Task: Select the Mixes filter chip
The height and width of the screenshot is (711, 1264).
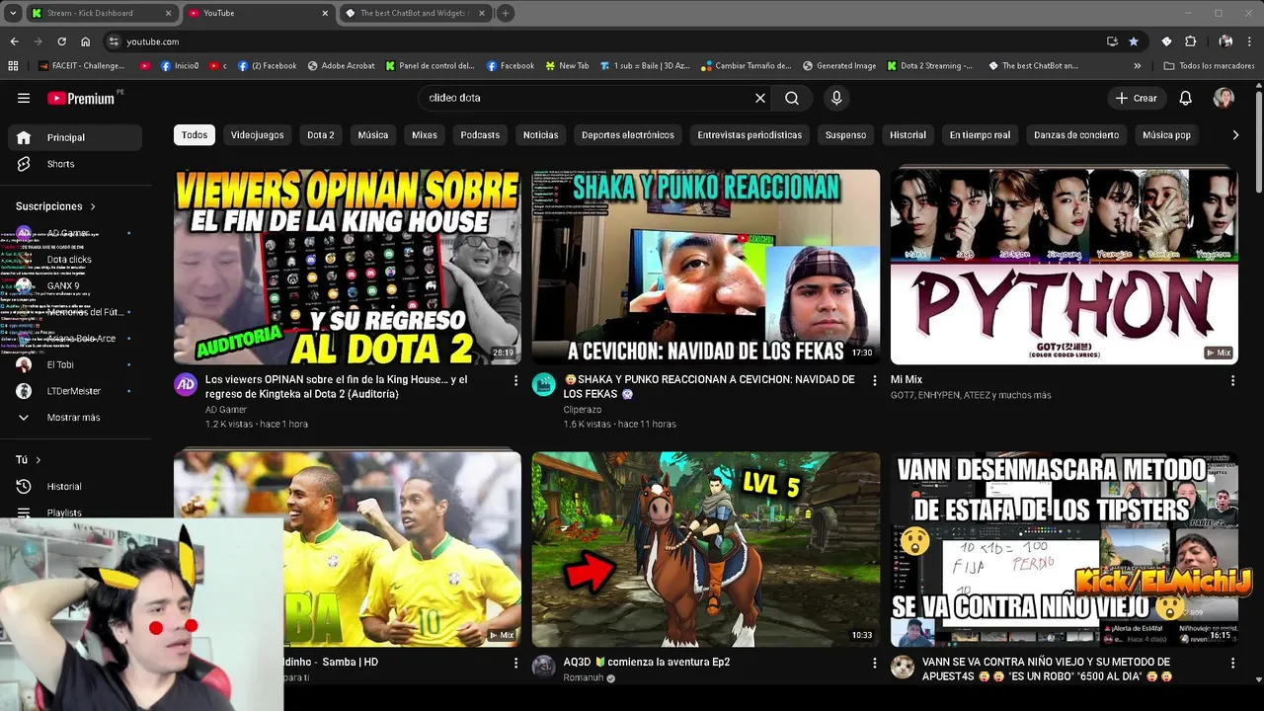Action: [425, 135]
